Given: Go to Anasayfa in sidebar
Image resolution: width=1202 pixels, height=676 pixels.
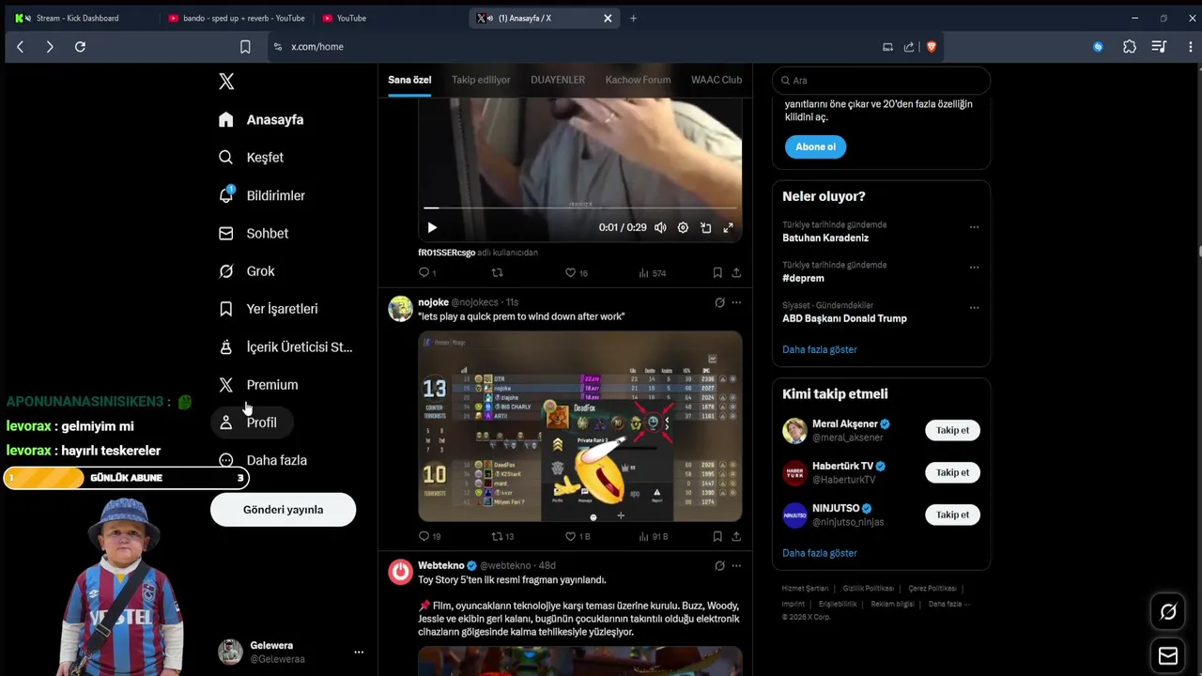Looking at the screenshot, I should [261, 119].
